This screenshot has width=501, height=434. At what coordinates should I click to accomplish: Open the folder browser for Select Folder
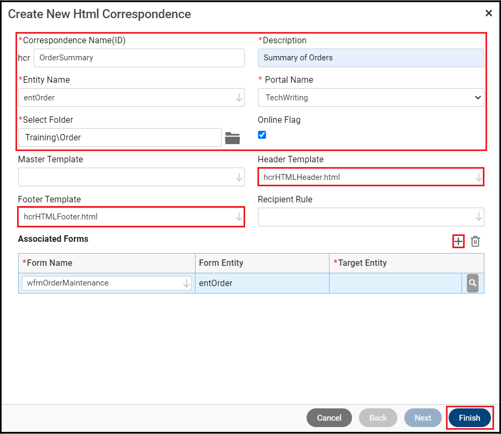tap(233, 137)
